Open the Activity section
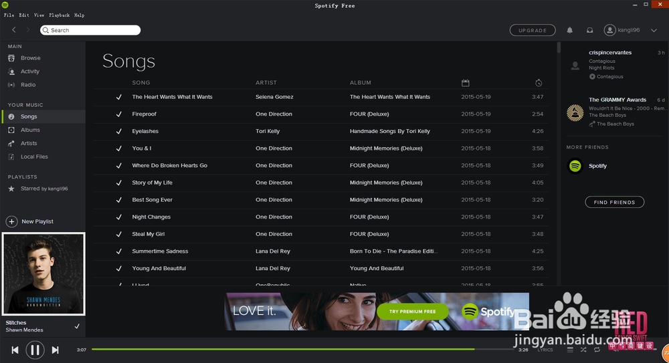This screenshot has height=363, width=669. pyautogui.click(x=30, y=72)
